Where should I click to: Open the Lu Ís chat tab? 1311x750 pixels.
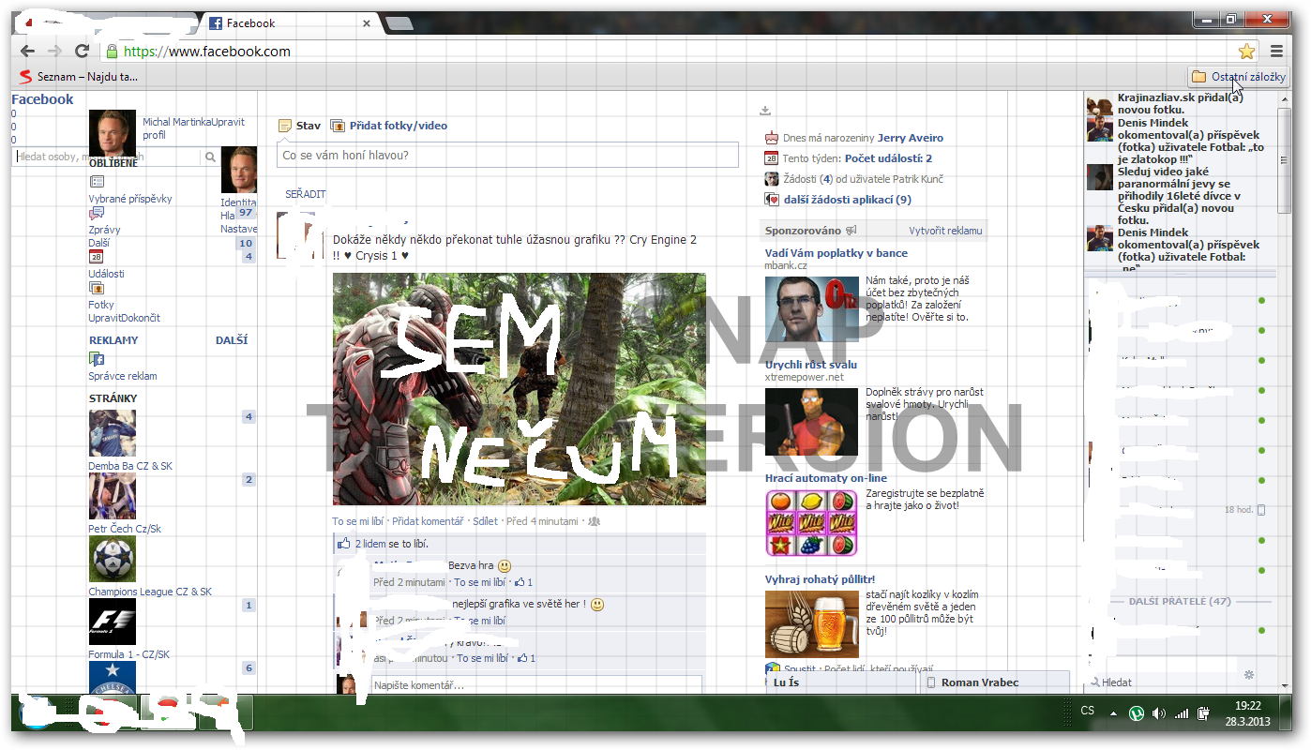click(840, 682)
